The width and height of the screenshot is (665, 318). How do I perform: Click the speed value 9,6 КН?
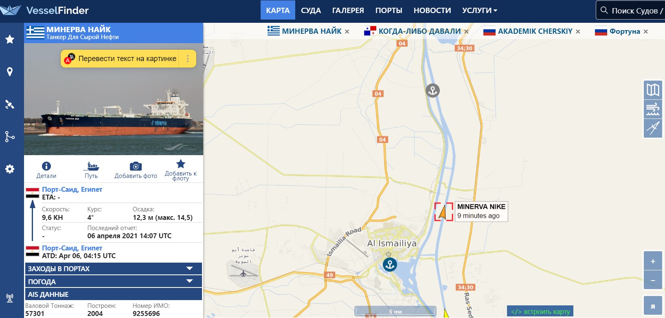(53, 217)
